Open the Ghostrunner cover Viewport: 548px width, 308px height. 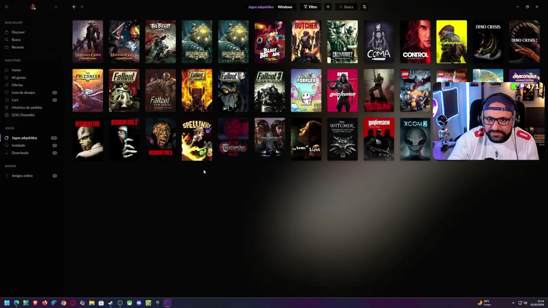[342, 90]
